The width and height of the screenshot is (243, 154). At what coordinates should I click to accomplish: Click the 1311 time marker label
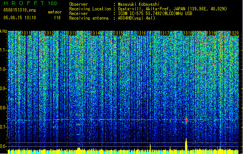[26, 33]
